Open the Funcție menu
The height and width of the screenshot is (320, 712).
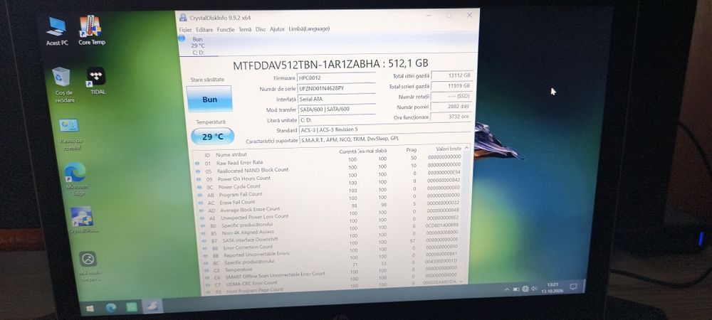click(x=226, y=29)
